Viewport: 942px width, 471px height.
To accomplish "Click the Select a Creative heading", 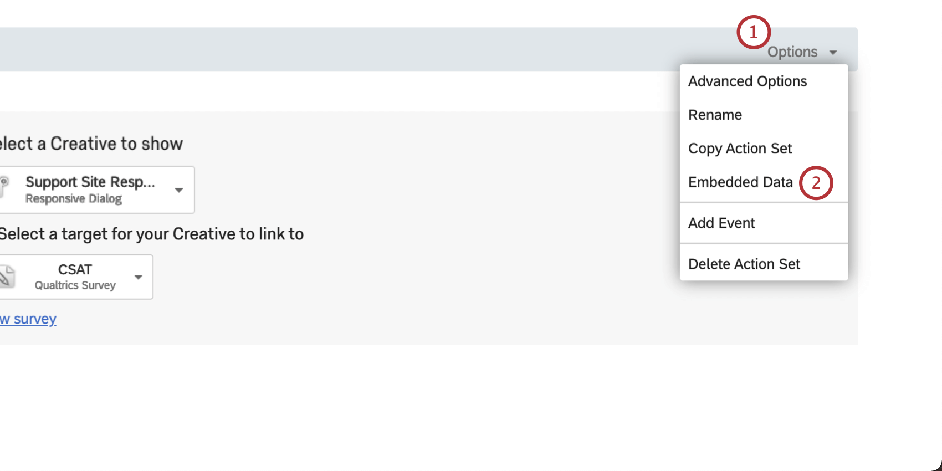I will click(x=91, y=143).
